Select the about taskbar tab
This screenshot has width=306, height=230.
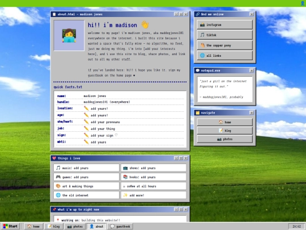point(96,226)
